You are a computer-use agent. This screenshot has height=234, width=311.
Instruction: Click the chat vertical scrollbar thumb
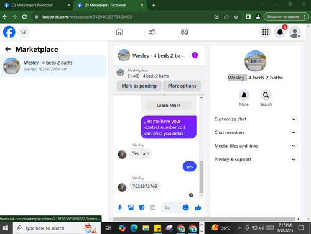click(x=202, y=177)
